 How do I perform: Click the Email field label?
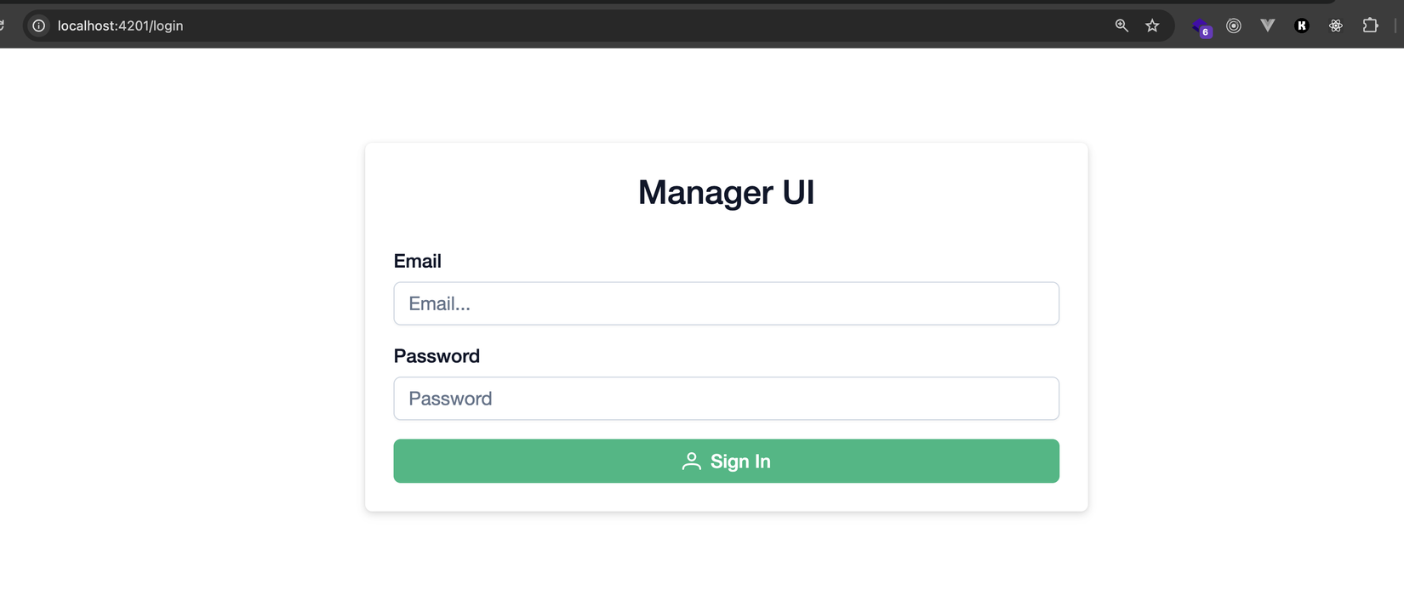coord(417,261)
